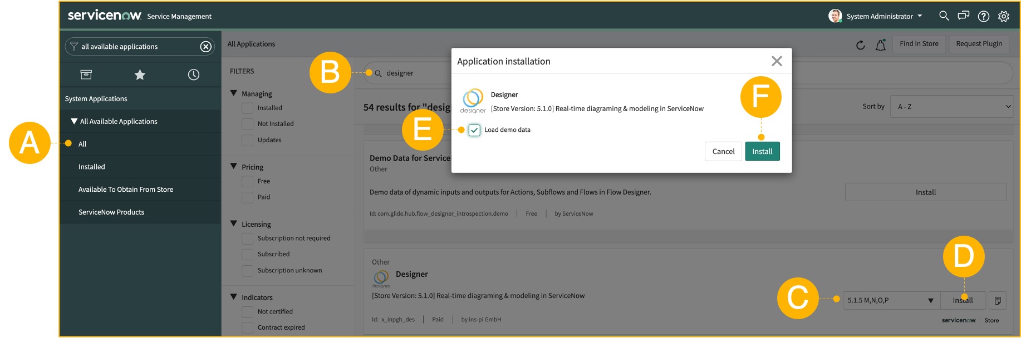Install Demo Data for Service application
Viewport: 1021px width, 338px height.
point(926,192)
